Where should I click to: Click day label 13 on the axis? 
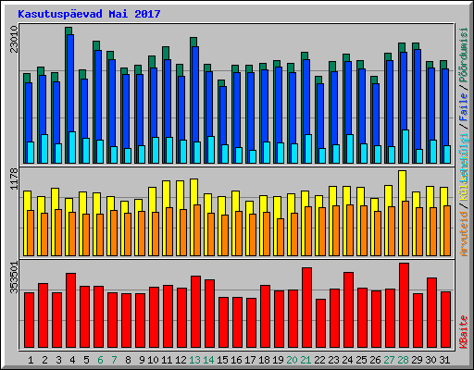pos(194,360)
